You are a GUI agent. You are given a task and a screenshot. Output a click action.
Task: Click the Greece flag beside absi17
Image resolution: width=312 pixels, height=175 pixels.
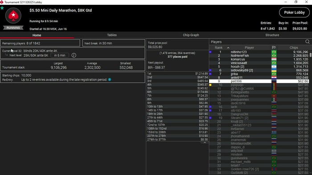point(274,132)
